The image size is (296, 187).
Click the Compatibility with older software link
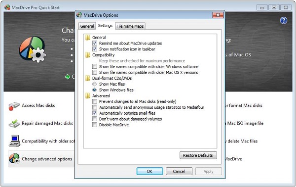coord(48,141)
